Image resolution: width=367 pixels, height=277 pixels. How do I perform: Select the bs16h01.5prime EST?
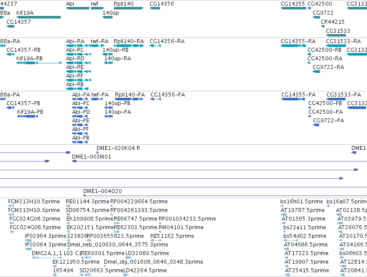pyautogui.click(x=282, y=206)
